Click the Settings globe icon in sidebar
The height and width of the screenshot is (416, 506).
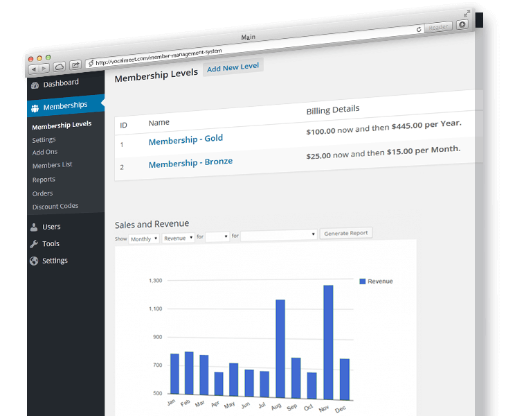[34, 261]
